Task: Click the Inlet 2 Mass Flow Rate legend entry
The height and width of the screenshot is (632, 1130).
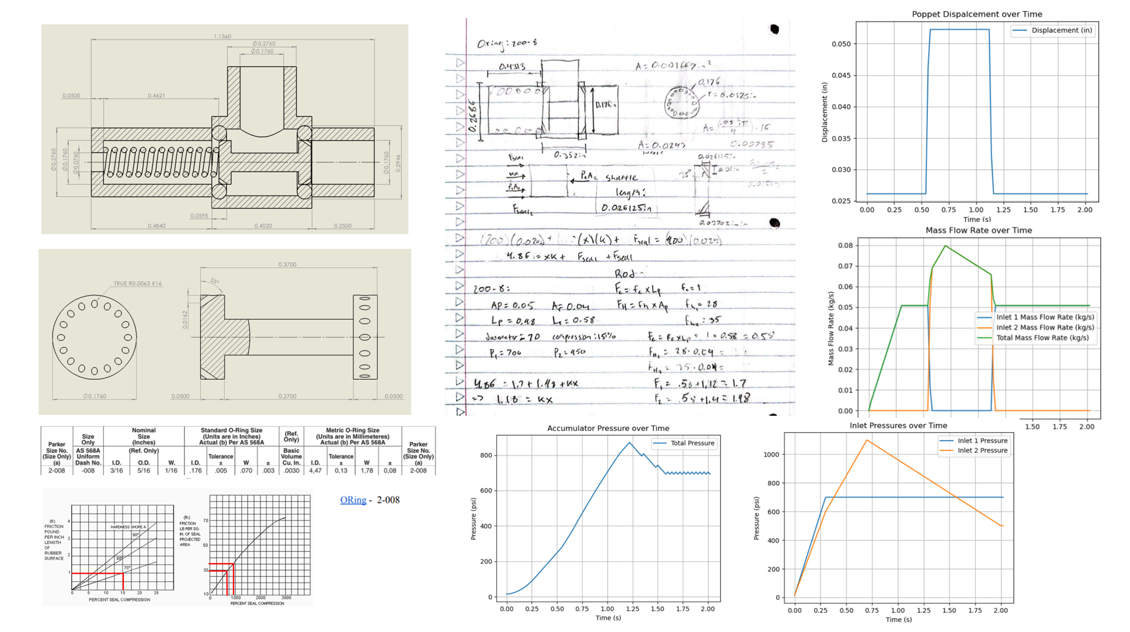Action: (x=1045, y=328)
